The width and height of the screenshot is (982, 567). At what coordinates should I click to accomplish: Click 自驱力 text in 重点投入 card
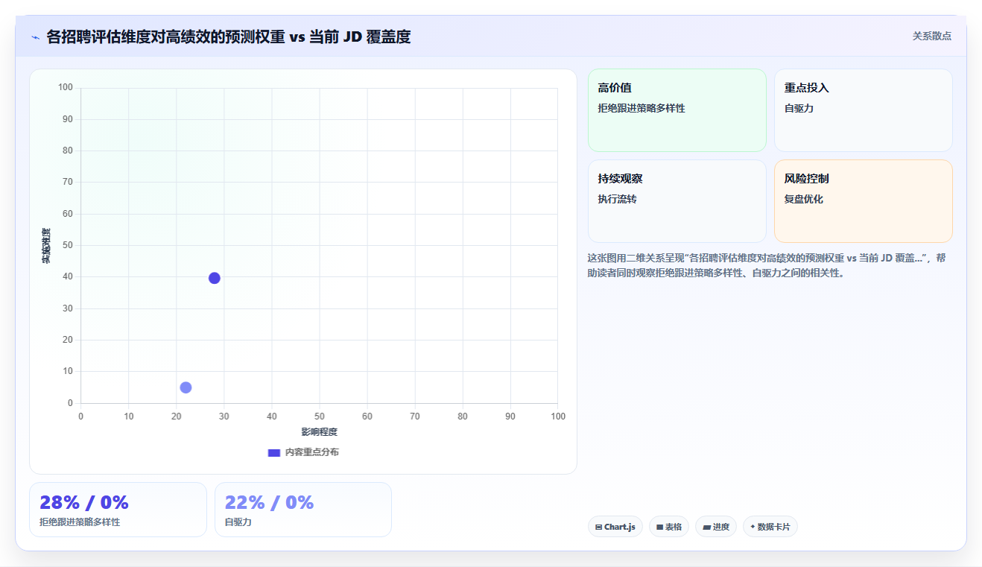coord(799,108)
